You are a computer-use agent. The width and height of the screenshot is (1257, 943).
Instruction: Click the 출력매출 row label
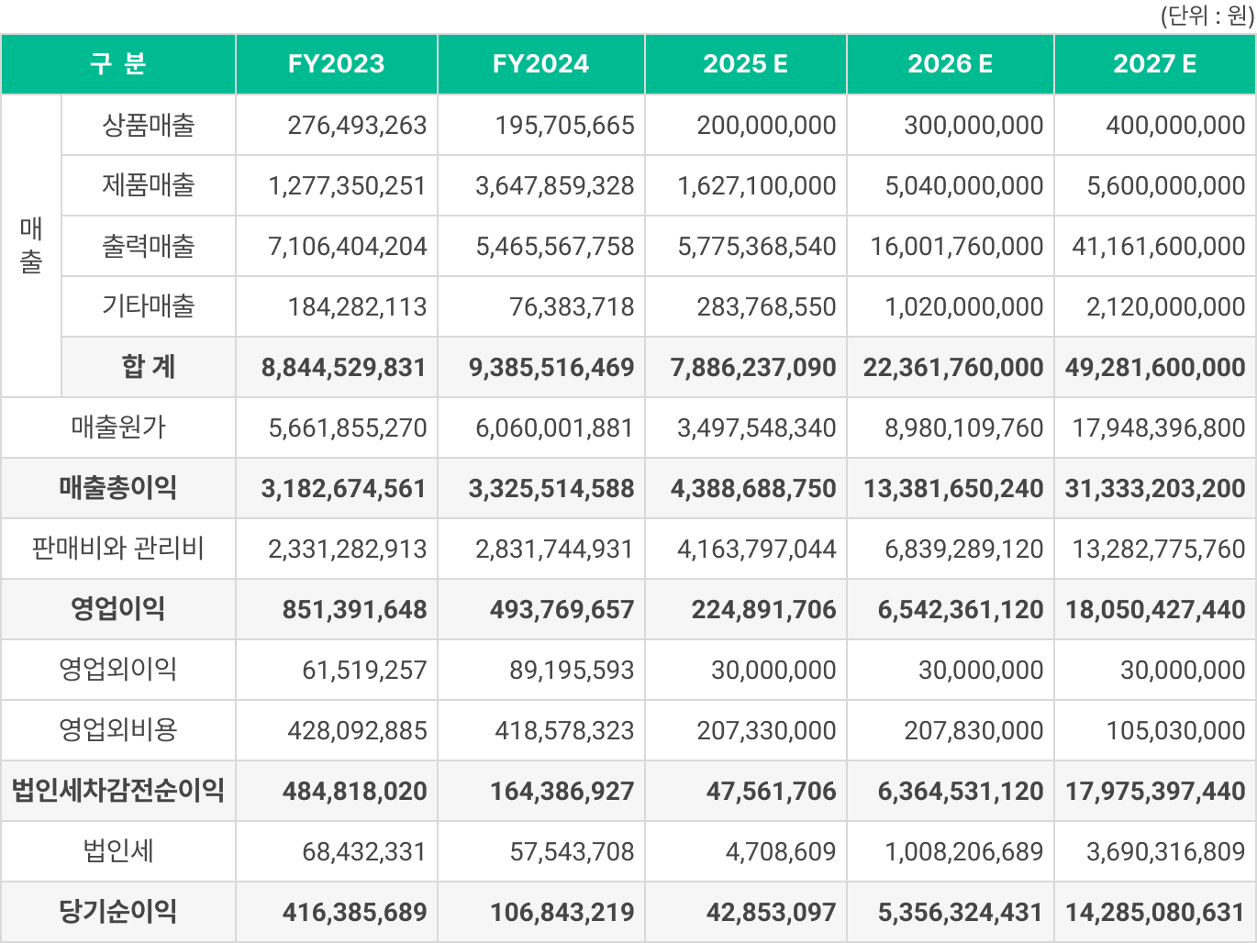tap(149, 246)
